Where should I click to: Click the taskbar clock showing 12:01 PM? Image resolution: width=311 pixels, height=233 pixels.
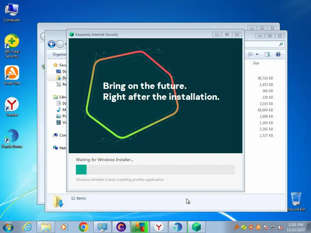tap(296, 227)
